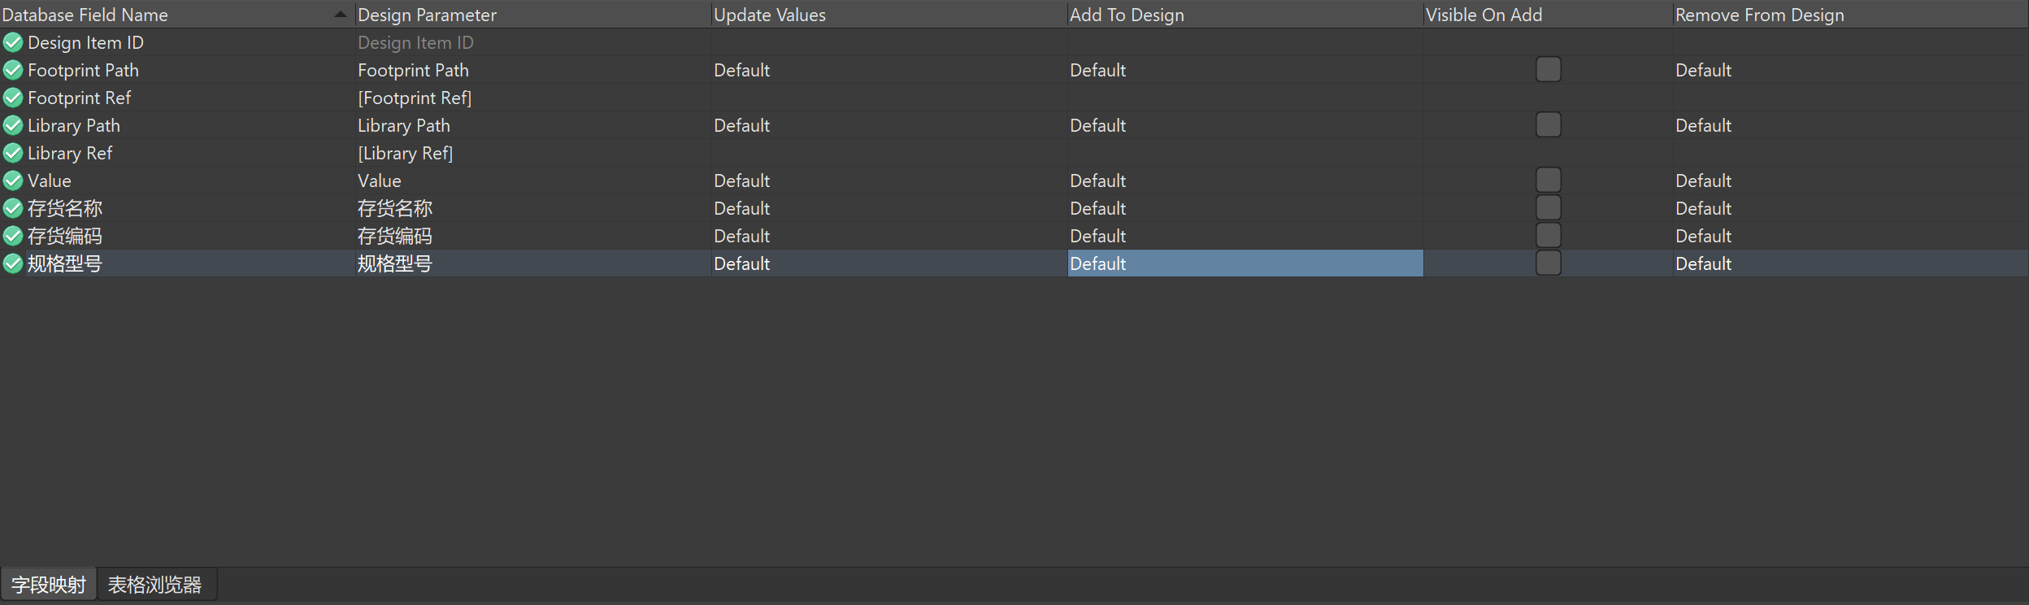Switch to the 表格浏览器 tab
The height and width of the screenshot is (605, 2029).
click(x=154, y=585)
